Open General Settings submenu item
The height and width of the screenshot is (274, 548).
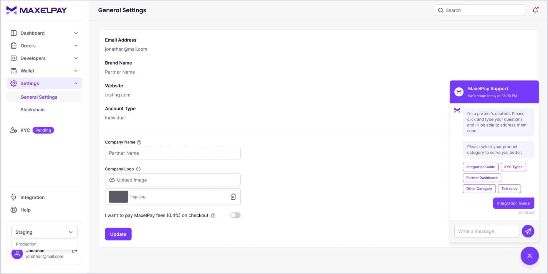[44, 97]
